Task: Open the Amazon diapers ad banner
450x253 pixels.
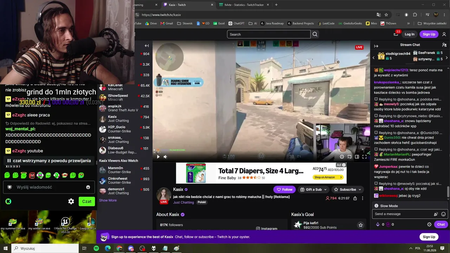Action: [x=261, y=173]
